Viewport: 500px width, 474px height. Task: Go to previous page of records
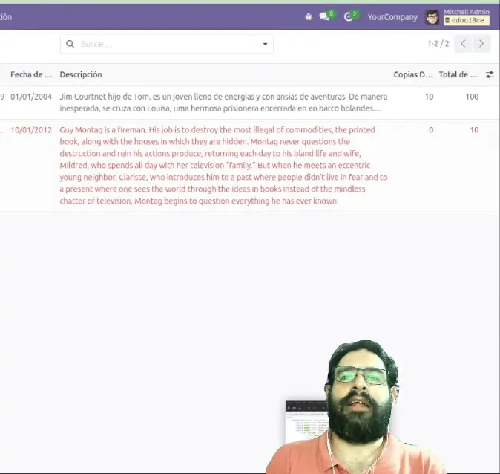click(463, 44)
